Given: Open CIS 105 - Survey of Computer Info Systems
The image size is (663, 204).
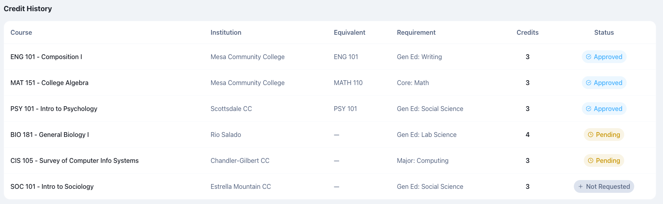Looking at the screenshot, I should click(x=74, y=160).
